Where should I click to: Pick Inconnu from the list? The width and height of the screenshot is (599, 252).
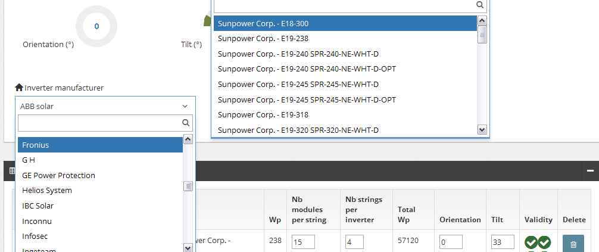tap(100, 221)
